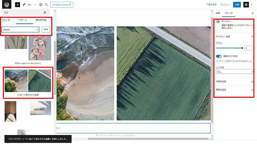
Task: Close the block inserter with X icon
Action: pyautogui.click(x=17, y=5)
